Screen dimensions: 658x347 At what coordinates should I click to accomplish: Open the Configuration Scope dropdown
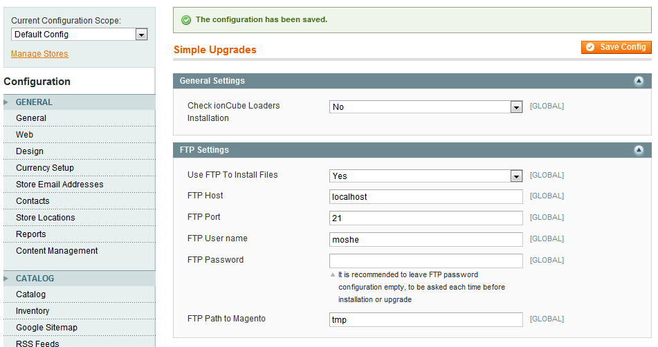click(80, 35)
